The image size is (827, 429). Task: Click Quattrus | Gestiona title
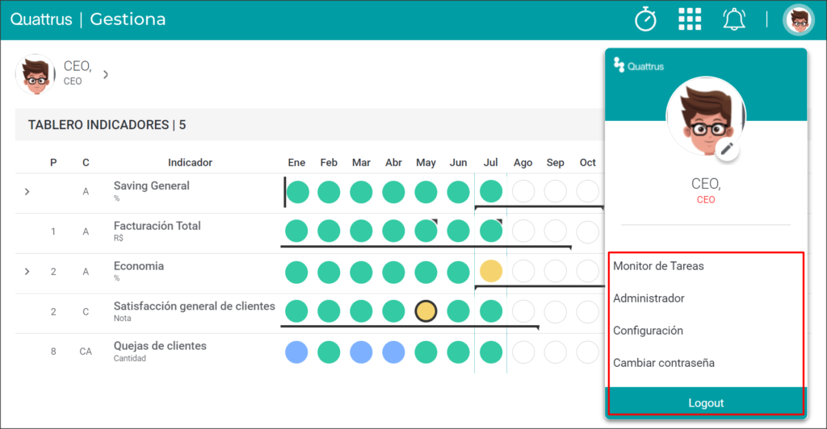[88, 19]
